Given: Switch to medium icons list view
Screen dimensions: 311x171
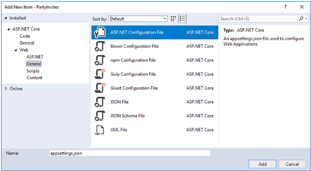Looking at the screenshot, I should [x=182, y=19].
